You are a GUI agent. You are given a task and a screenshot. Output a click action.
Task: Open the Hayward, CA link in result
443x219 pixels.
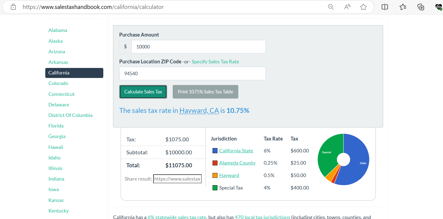pos(199,110)
